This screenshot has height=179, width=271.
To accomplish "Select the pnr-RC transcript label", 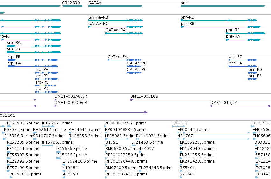I will (233, 30).
